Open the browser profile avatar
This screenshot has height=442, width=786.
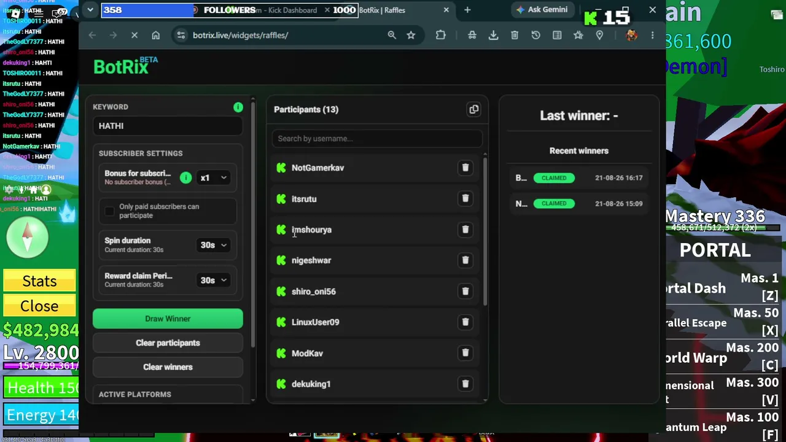point(631,35)
